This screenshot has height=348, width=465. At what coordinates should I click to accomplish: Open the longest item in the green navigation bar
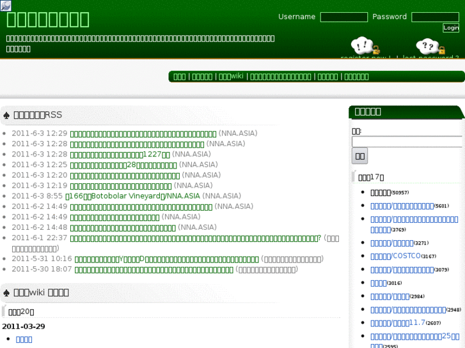pos(281,77)
